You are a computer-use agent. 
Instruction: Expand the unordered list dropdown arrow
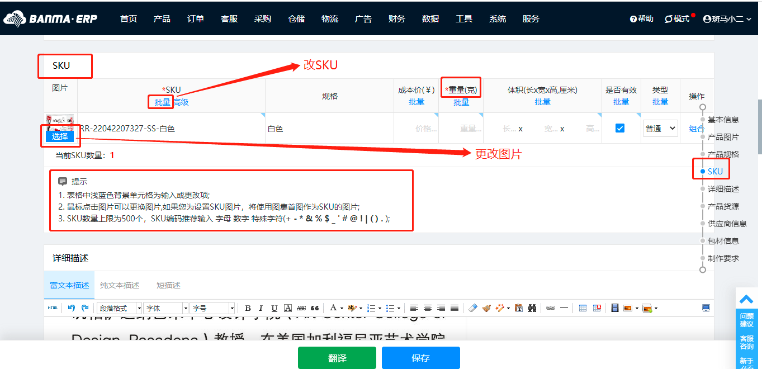399,308
